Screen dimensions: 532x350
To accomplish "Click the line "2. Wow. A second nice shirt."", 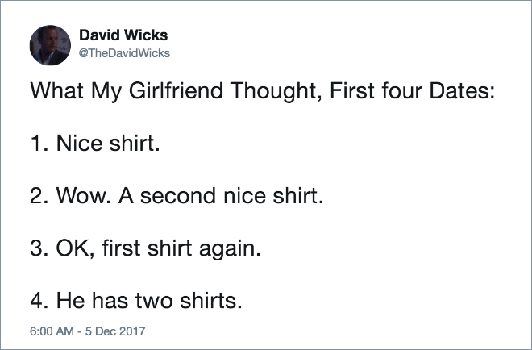I will (x=177, y=195).
